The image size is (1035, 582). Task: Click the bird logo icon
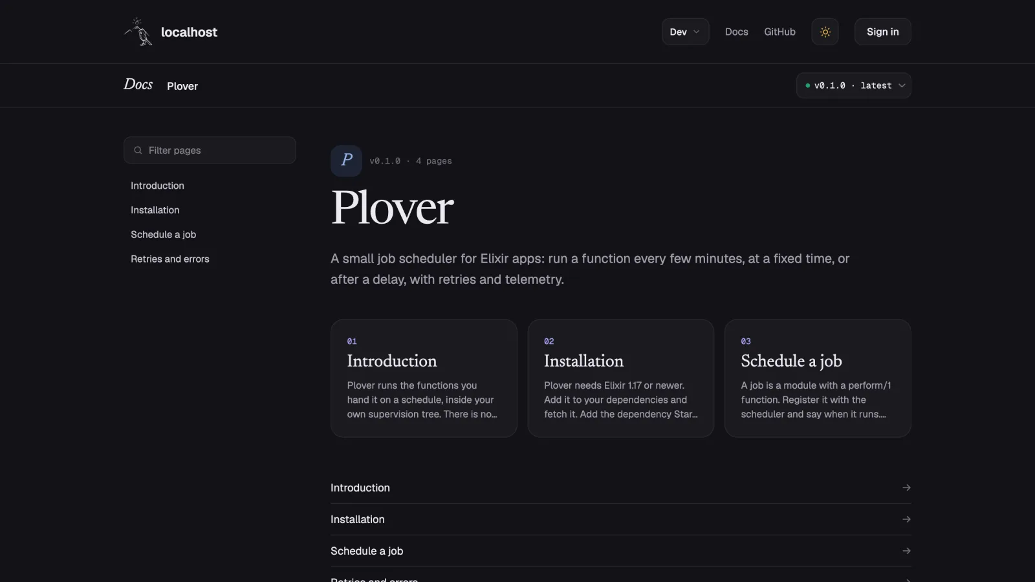pos(138,32)
